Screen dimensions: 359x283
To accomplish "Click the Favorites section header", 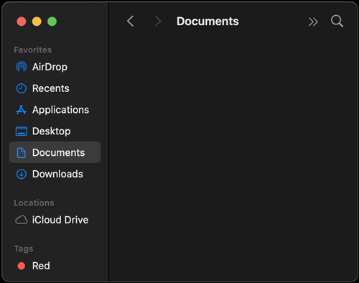I will pyautogui.click(x=33, y=50).
